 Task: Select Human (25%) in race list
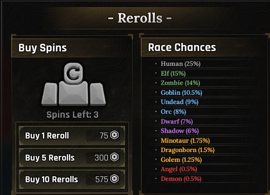(180, 64)
